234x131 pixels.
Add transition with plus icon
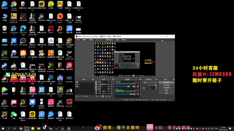pos(149,85)
